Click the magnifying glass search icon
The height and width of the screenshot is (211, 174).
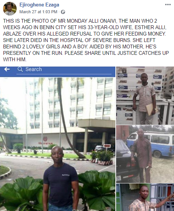20,69
